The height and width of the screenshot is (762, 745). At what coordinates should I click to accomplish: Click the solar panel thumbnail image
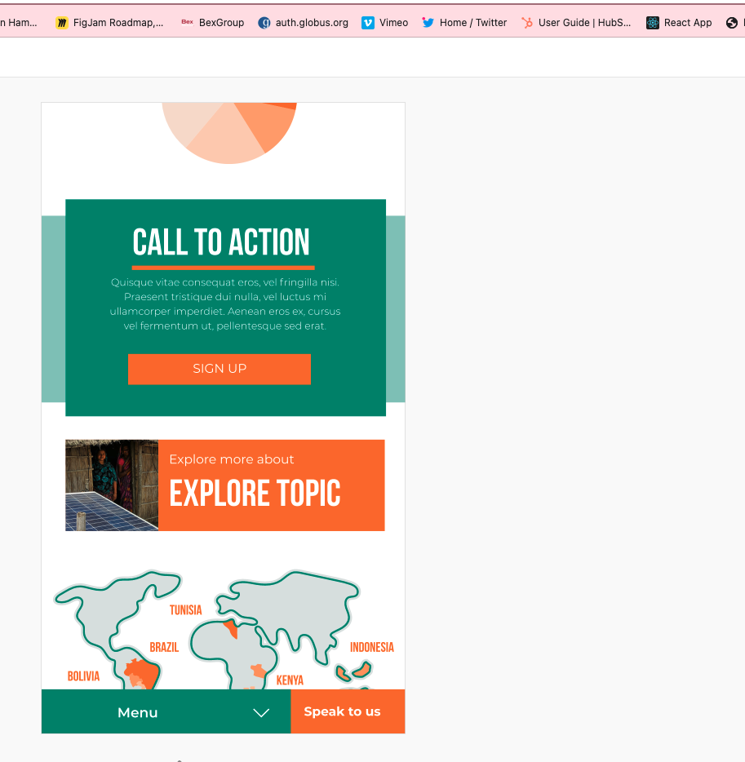point(112,485)
